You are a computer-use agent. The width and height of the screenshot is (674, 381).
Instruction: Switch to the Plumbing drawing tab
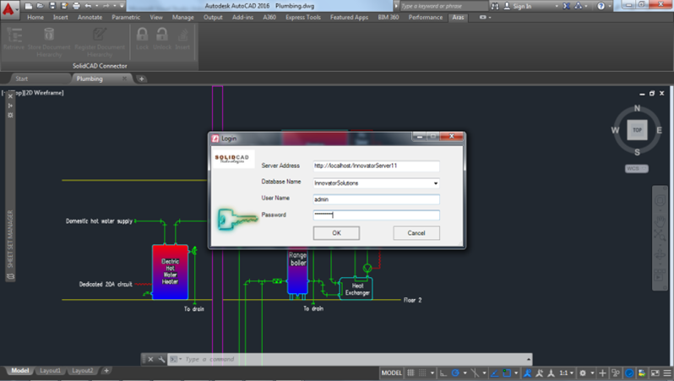[90, 79]
